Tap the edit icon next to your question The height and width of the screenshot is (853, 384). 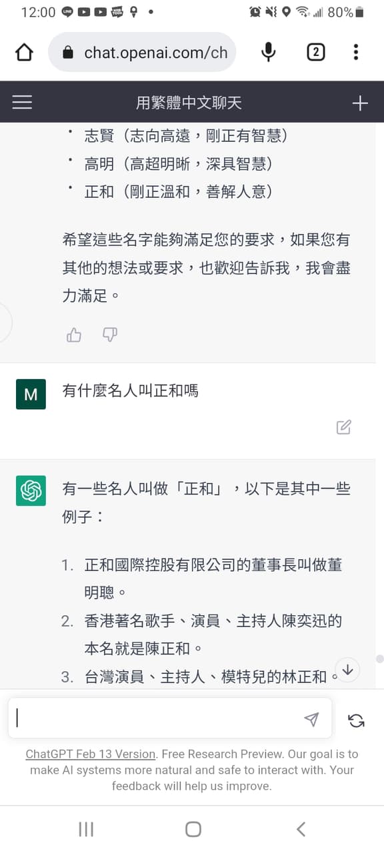343,427
